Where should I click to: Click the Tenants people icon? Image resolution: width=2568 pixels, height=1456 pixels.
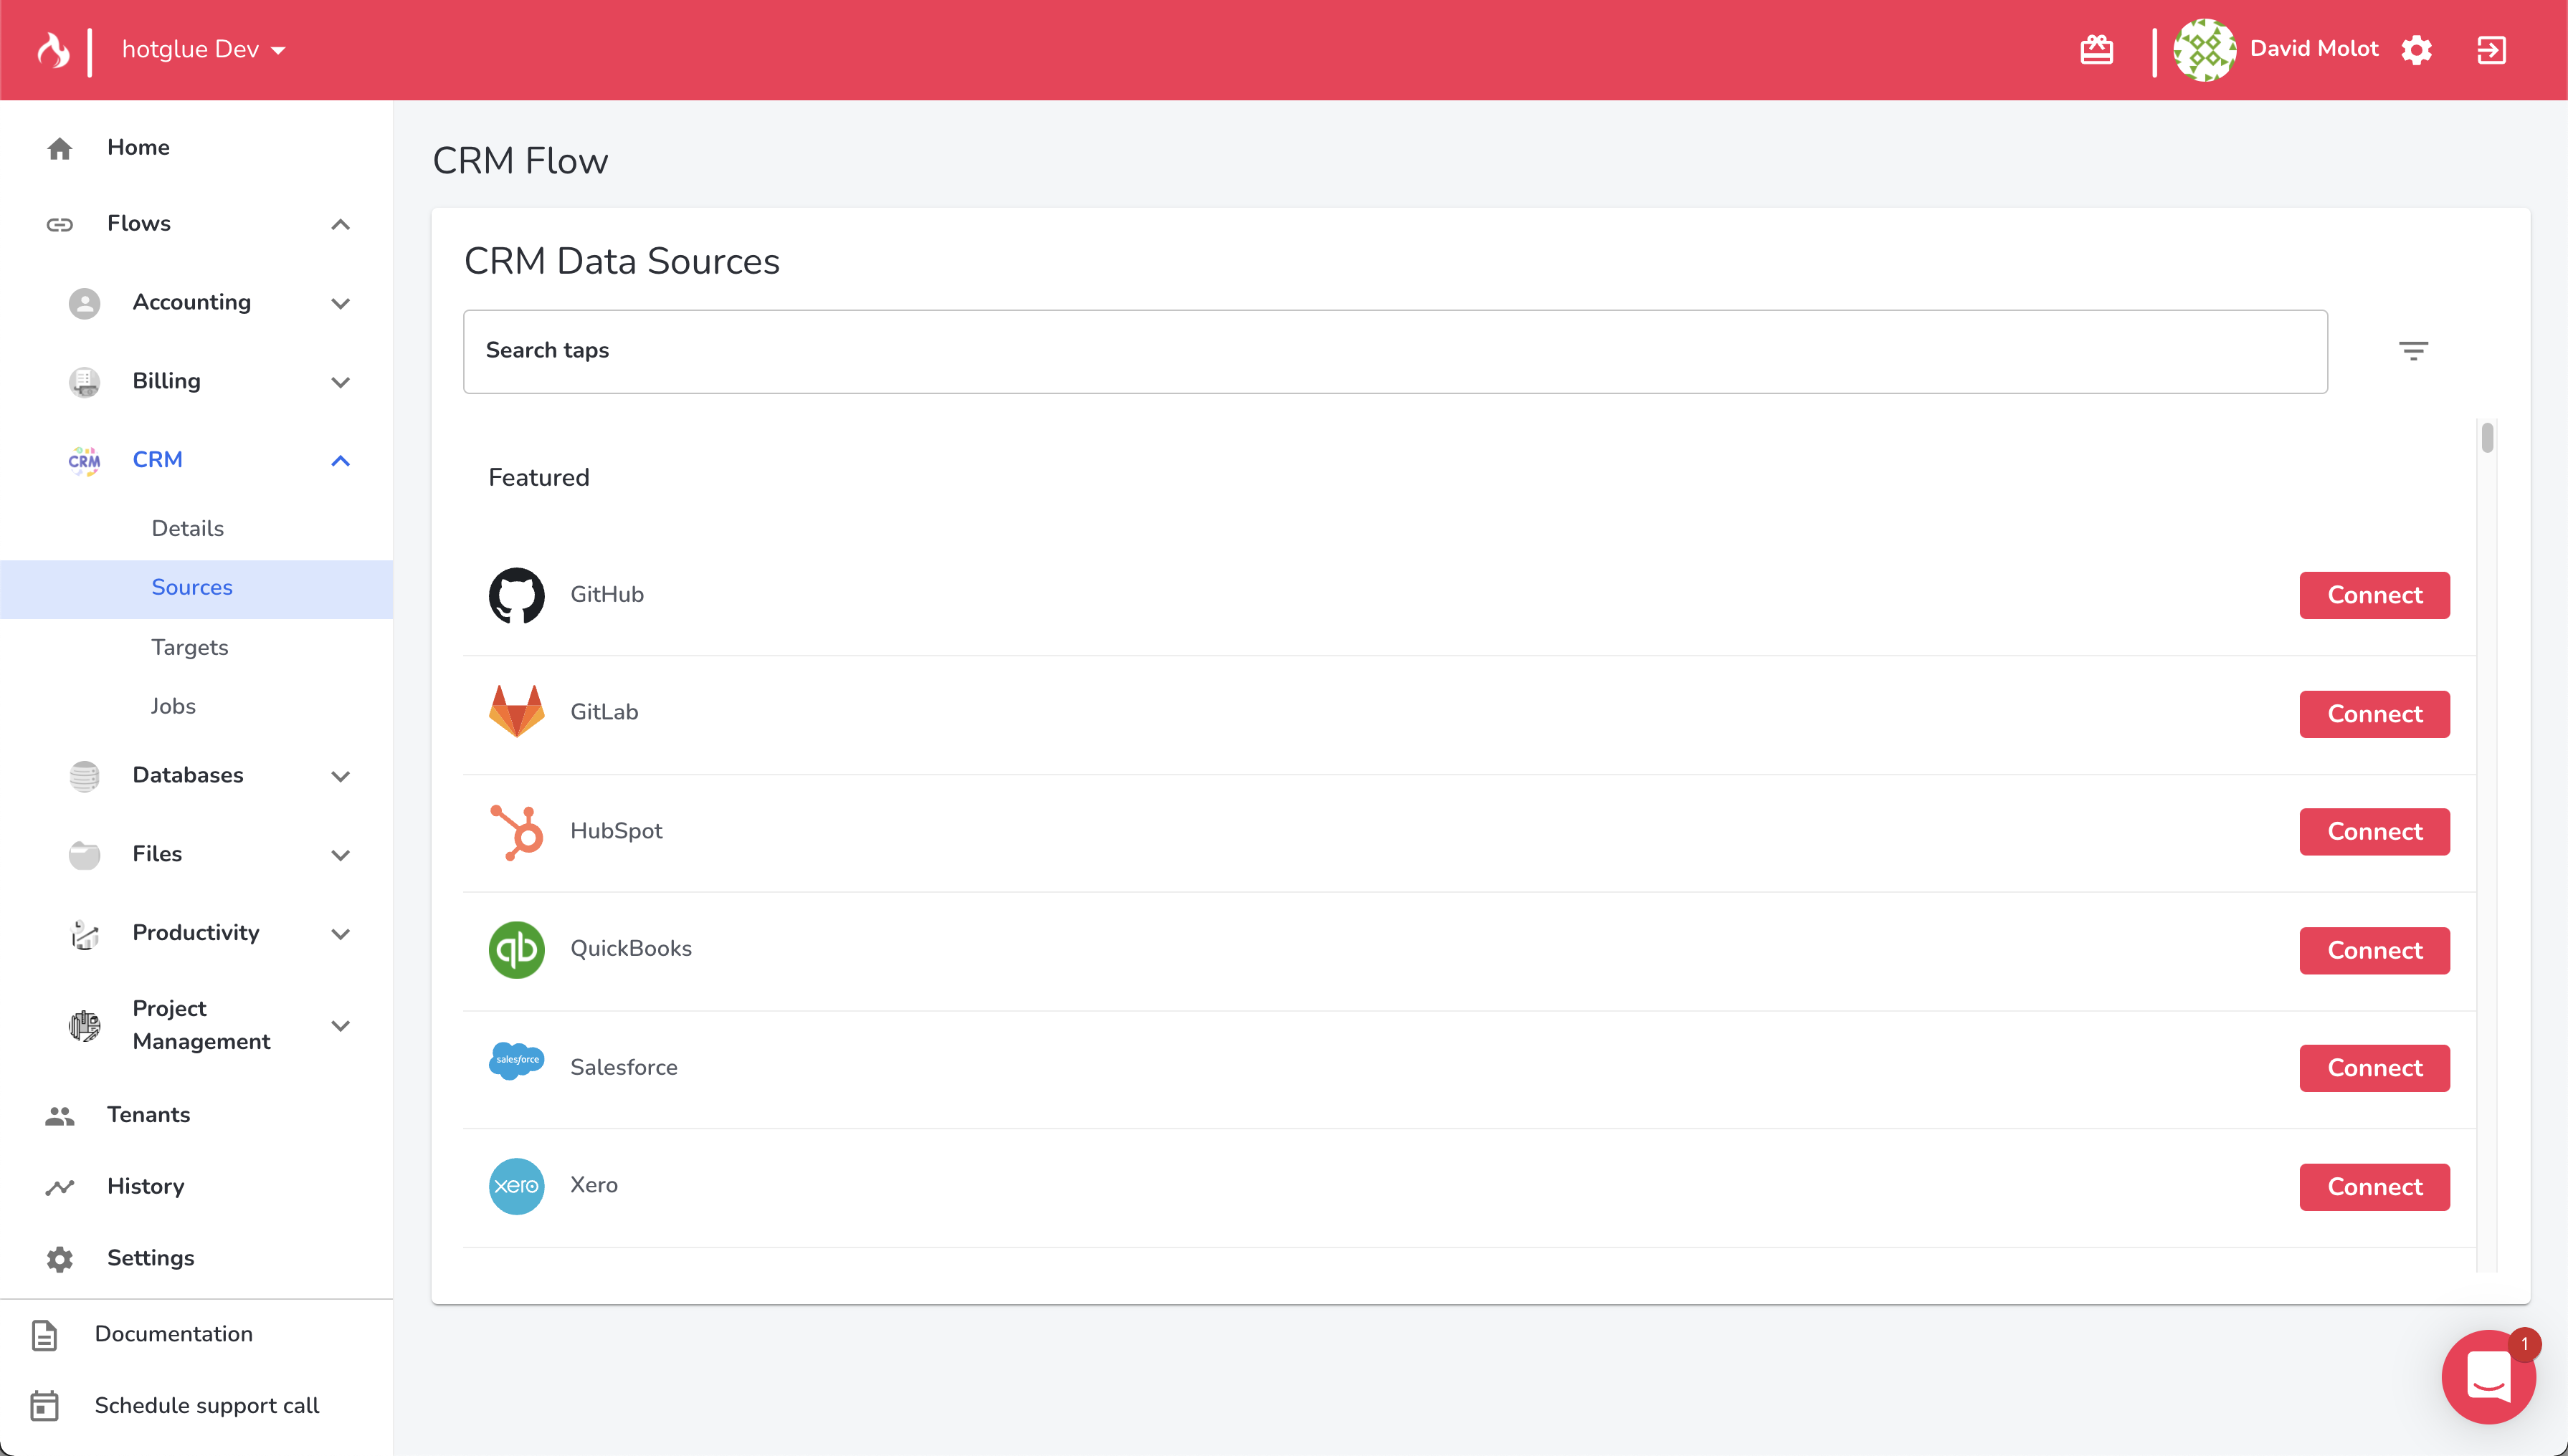(x=60, y=1116)
